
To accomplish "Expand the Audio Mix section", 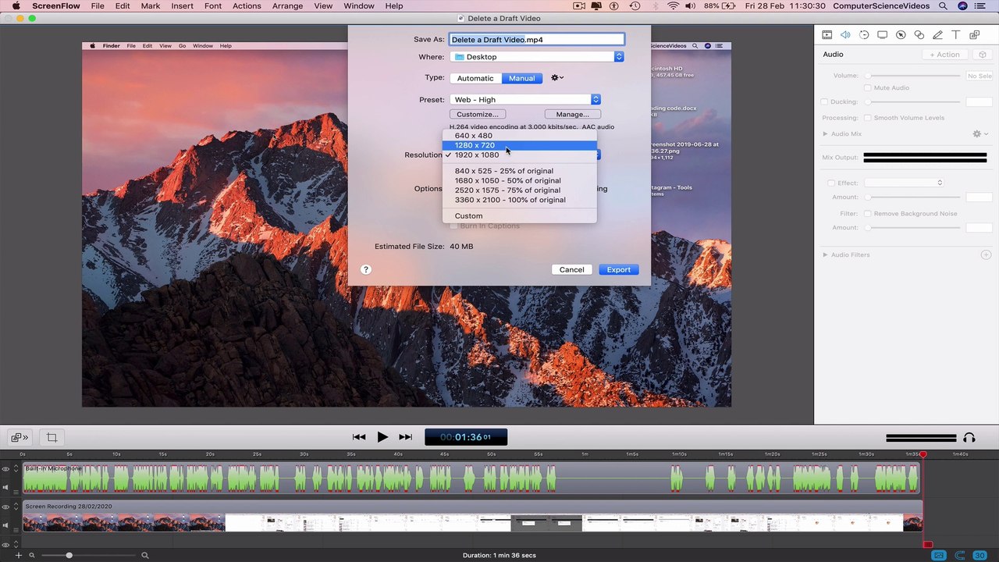I will pyautogui.click(x=826, y=134).
